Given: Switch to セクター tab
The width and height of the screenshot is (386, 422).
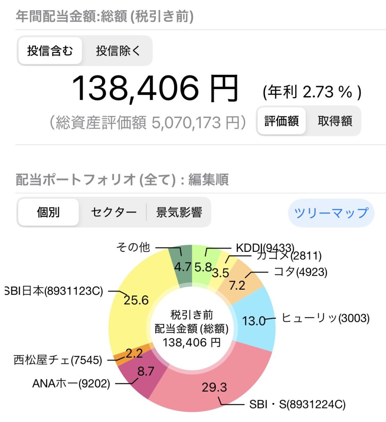Looking at the screenshot, I should [113, 212].
